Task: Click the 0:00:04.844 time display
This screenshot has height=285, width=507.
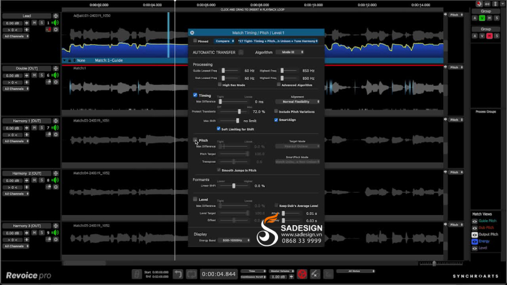Action: 219,274
